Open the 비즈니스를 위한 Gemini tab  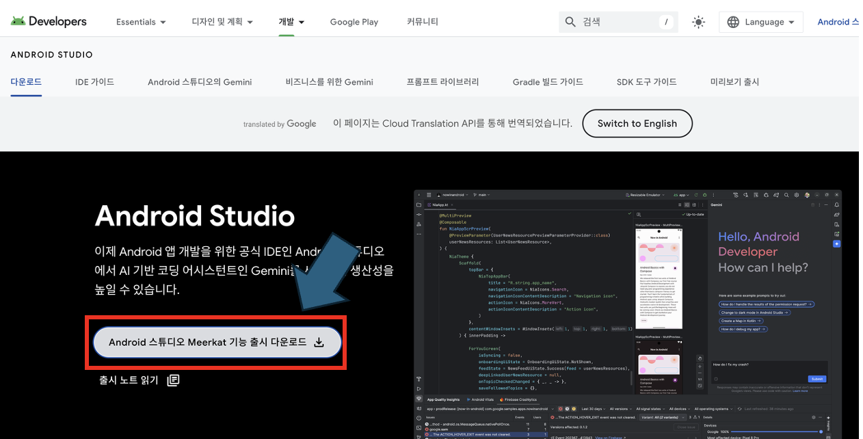tap(329, 82)
